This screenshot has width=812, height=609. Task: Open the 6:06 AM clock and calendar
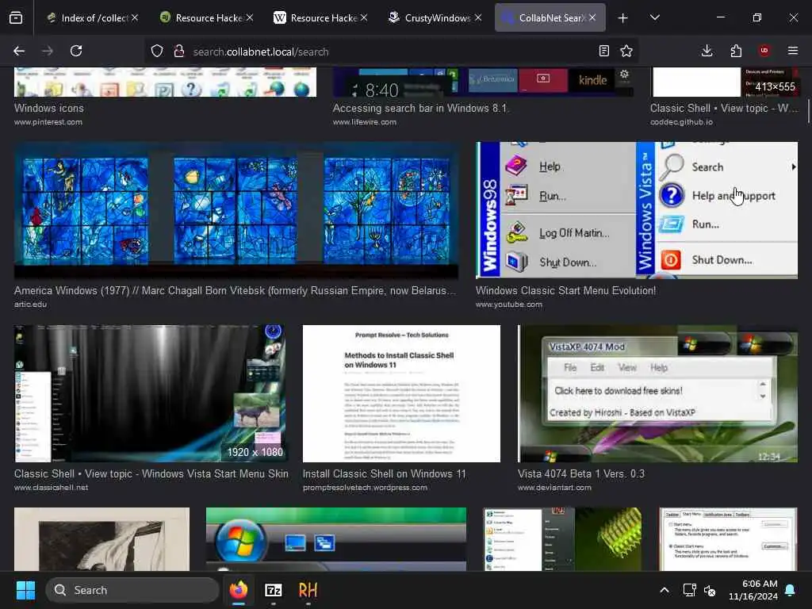(753, 590)
